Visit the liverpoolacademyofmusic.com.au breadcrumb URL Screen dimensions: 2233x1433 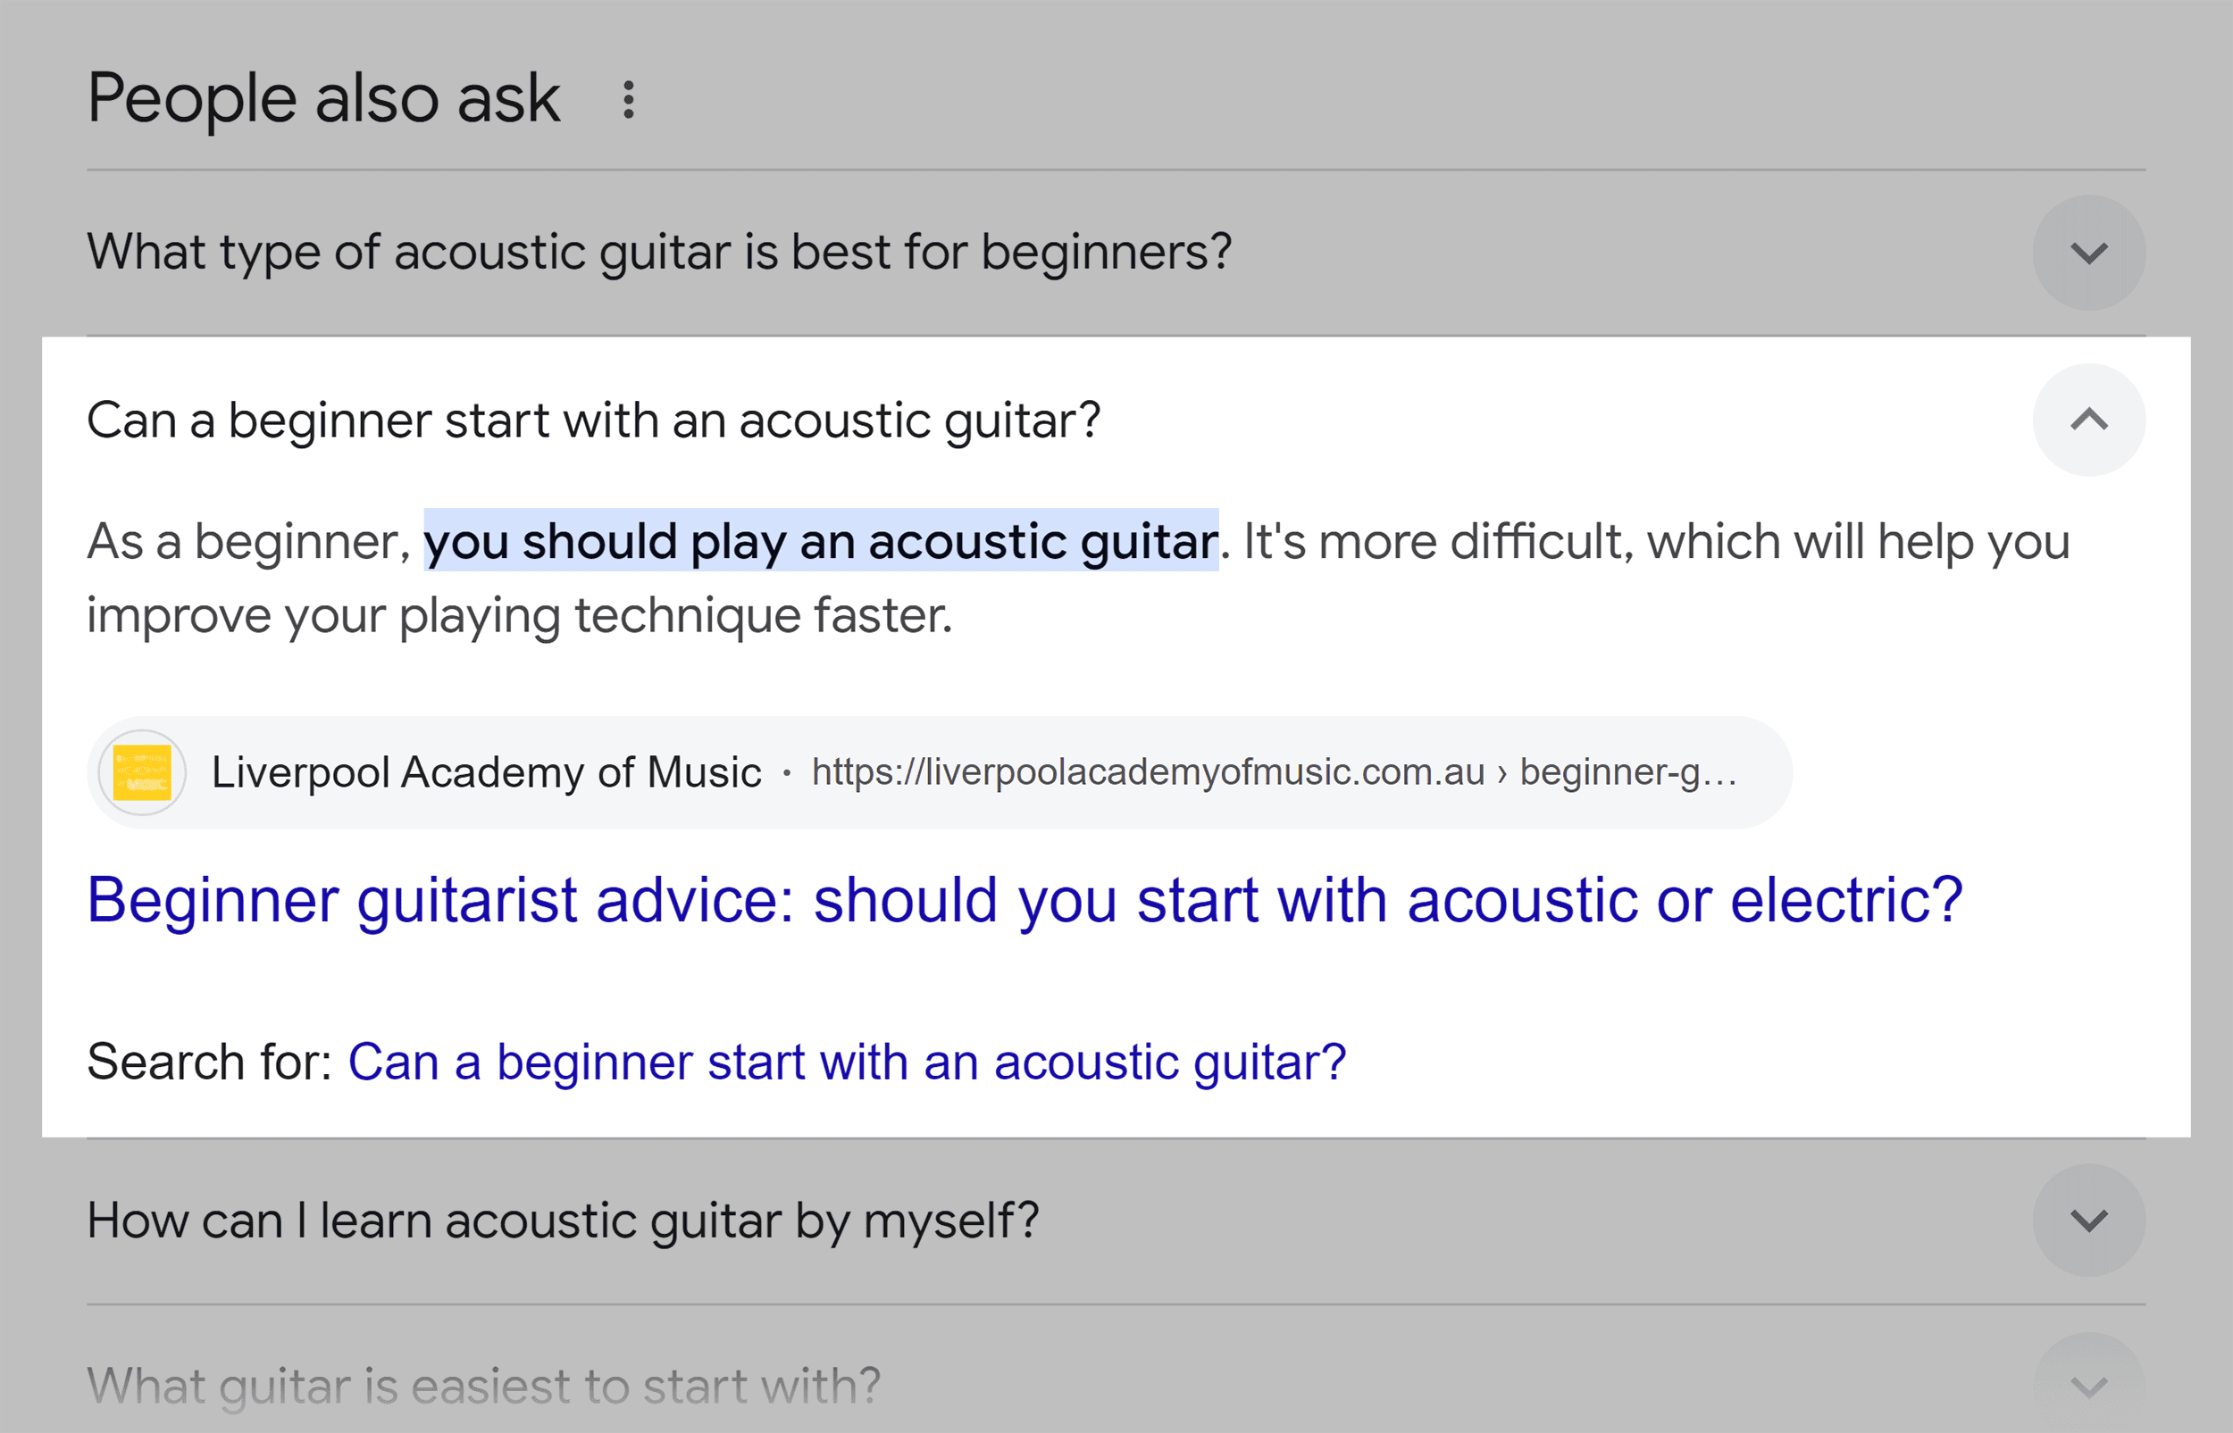[1275, 771]
